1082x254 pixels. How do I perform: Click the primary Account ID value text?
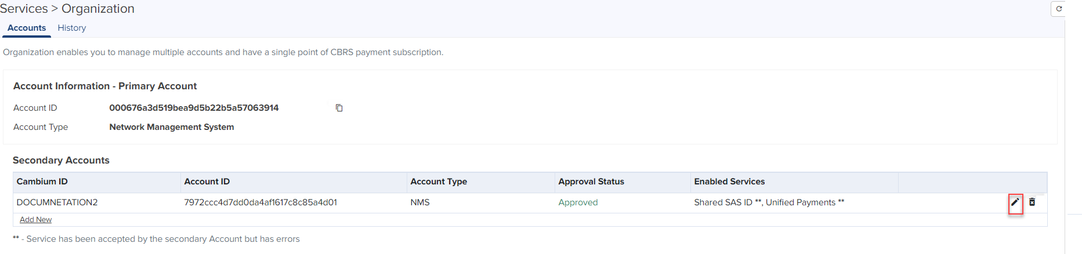(x=194, y=108)
